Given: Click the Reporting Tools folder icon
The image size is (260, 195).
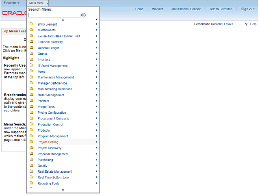Looking at the screenshot, I should pos(31,183).
